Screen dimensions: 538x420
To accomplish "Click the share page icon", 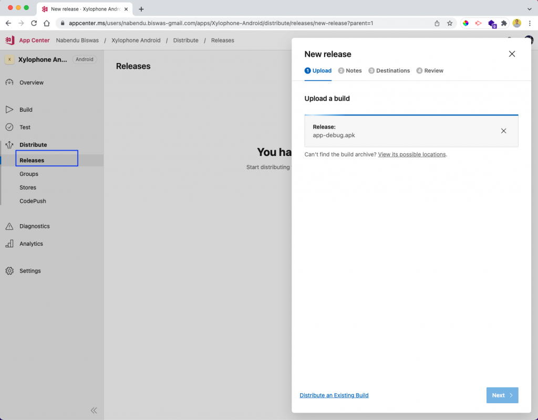I will [437, 23].
